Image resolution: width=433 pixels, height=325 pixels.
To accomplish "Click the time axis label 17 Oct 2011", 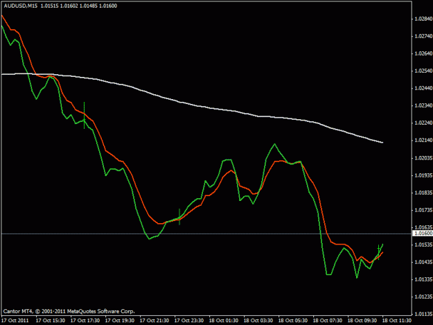I will point(15,321).
